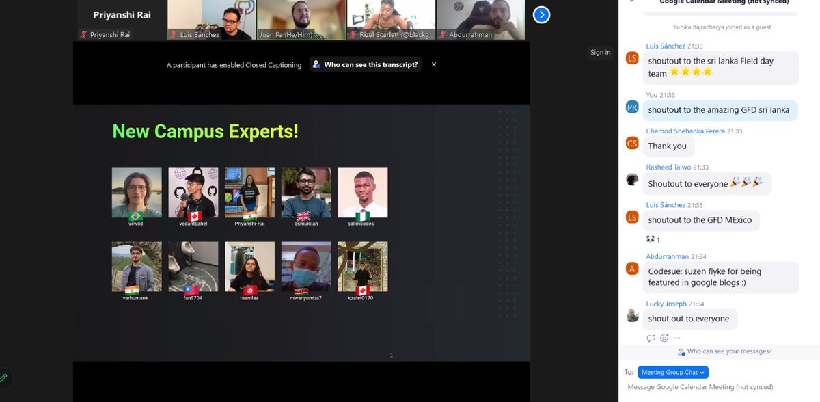This screenshot has height=402, width=820.
Task: Click sender name Chamod Shehanka Perera
Action: 685,131
